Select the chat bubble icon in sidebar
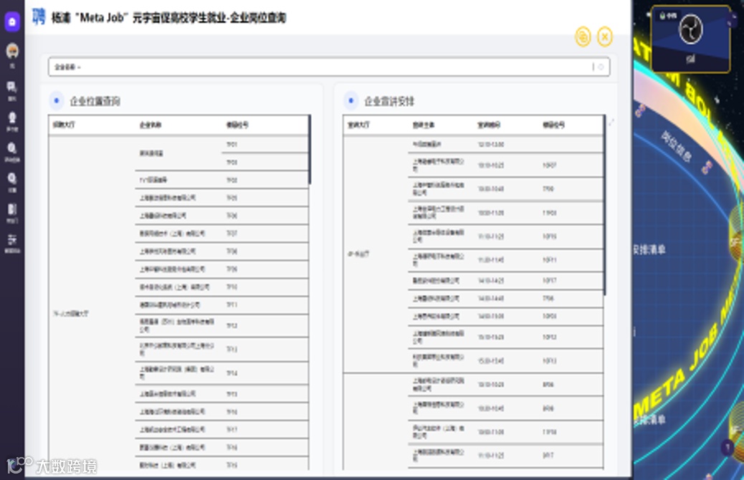The height and width of the screenshot is (480, 744). coord(12,87)
